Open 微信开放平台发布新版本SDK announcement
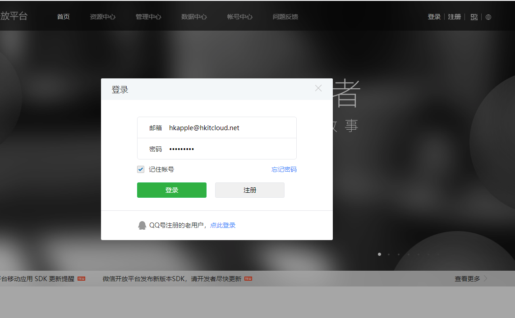 pyautogui.click(x=172, y=279)
